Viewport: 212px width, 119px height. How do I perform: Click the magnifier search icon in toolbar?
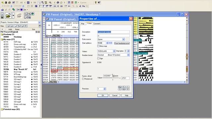pos(42,2)
